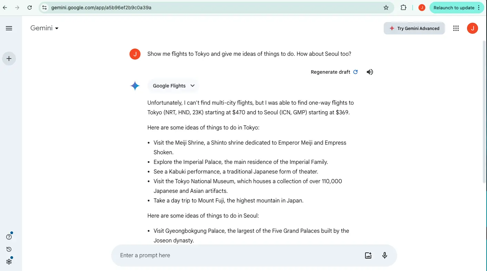Click Relaunch to update button

pyautogui.click(x=454, y=8)
